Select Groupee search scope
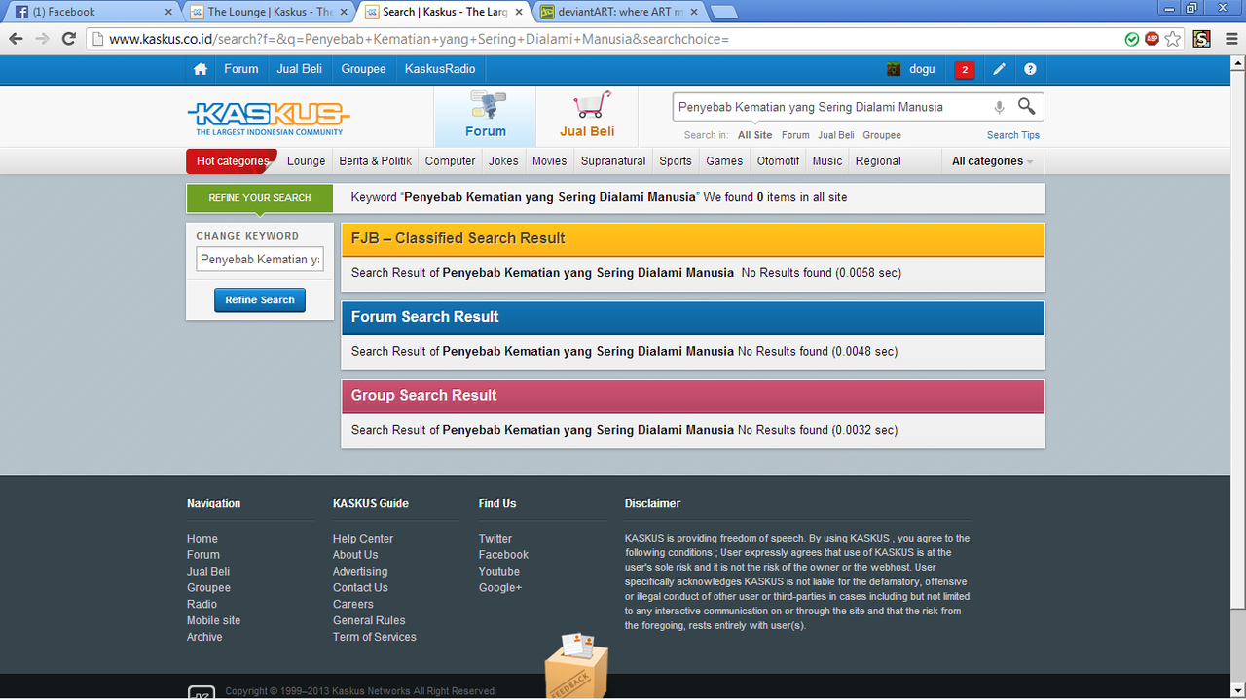 [x=882, y=135]
